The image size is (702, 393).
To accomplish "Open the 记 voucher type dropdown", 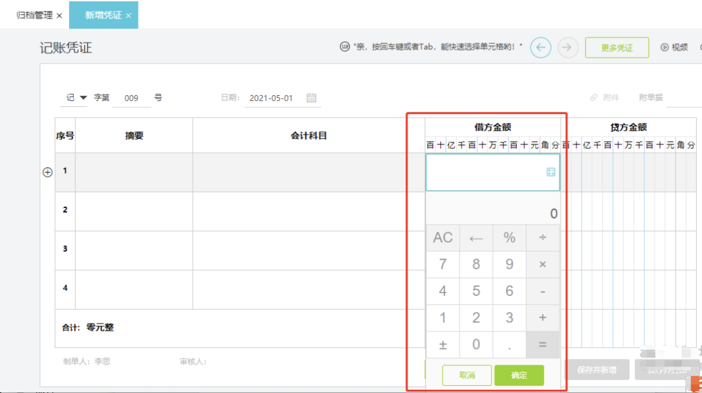I will click(x=76, y=98).
